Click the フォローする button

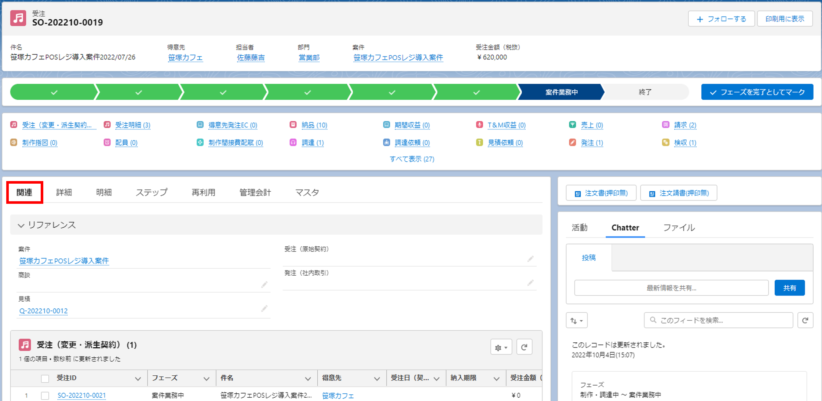coord(721,19)
